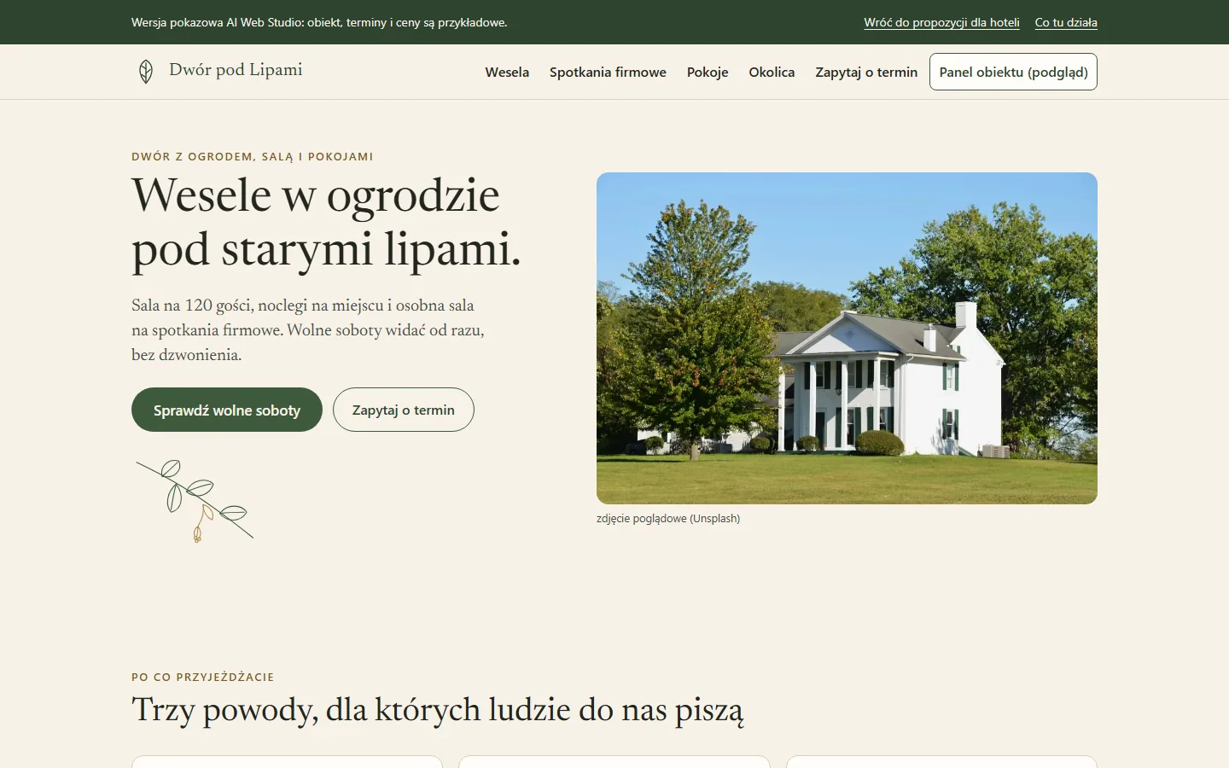Image resolution: width=1229 pixels, height=768 pixels.
Task: Click the paragraph starting Sala na 120 gości
Action: [x=308, y=330]
